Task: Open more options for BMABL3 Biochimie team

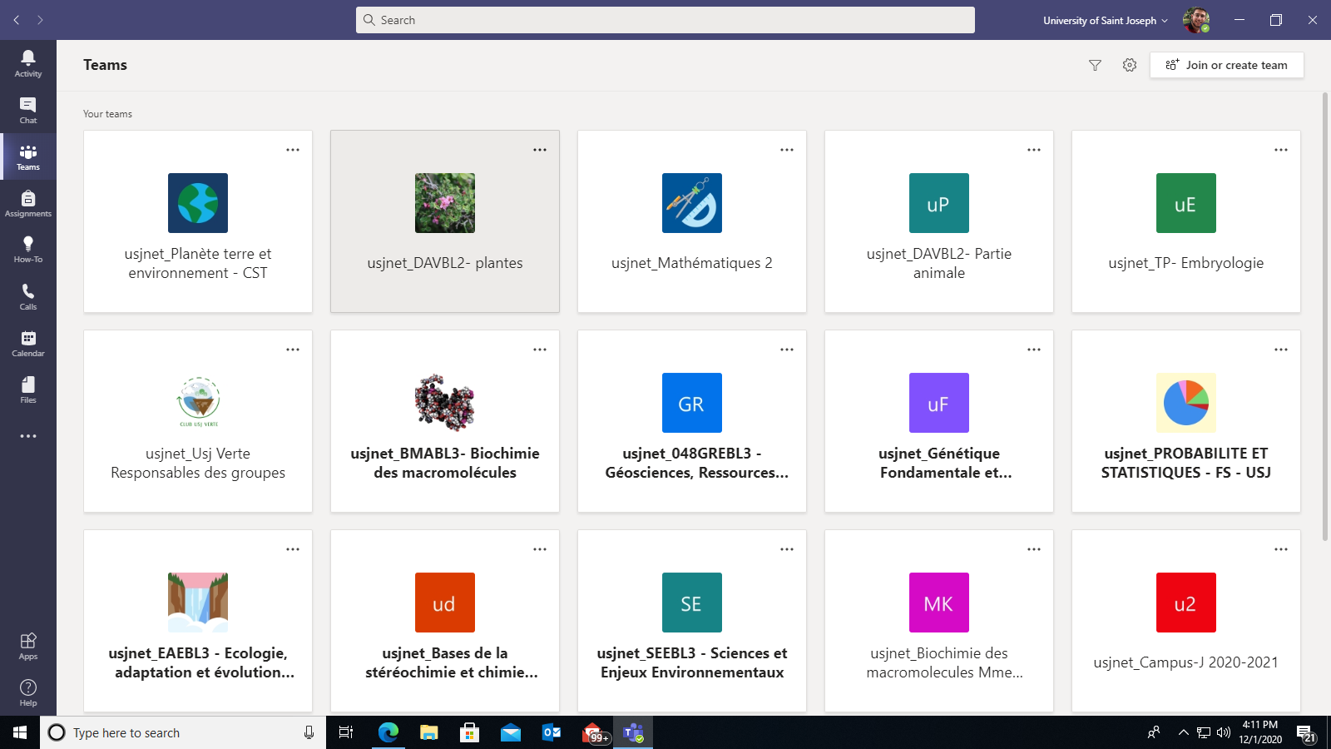Action: point(540,350)
